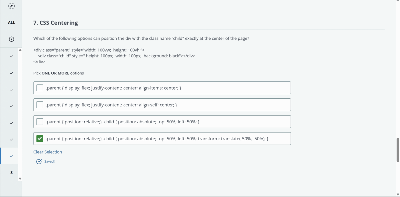Click the page vertical scrollbar thumb

point(398,150)
